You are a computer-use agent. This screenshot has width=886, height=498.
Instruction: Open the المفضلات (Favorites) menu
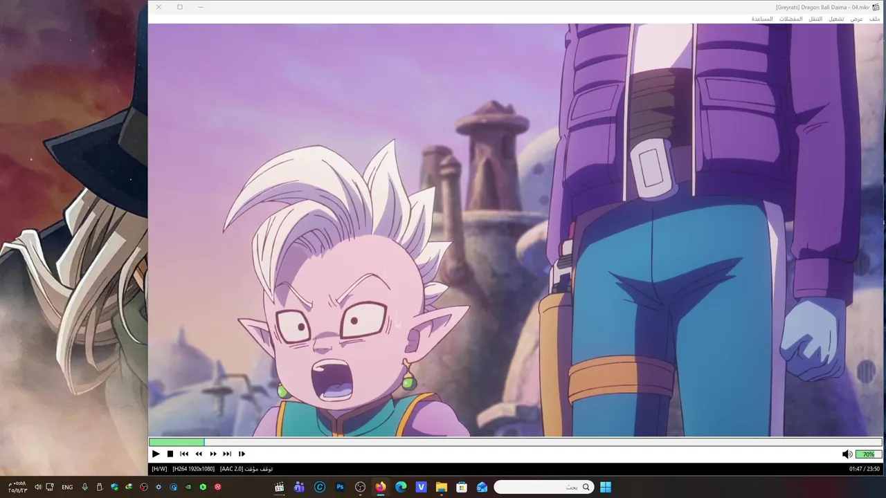click(x=791, y=19)
